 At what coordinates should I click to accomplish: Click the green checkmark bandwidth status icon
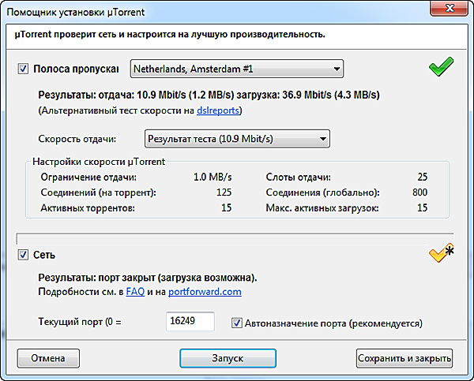(x=442, y=69)
